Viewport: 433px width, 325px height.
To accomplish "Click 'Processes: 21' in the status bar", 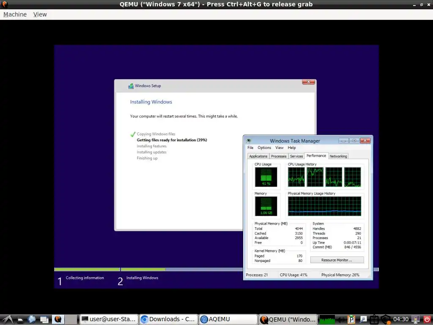I will (x=257, y=275).
